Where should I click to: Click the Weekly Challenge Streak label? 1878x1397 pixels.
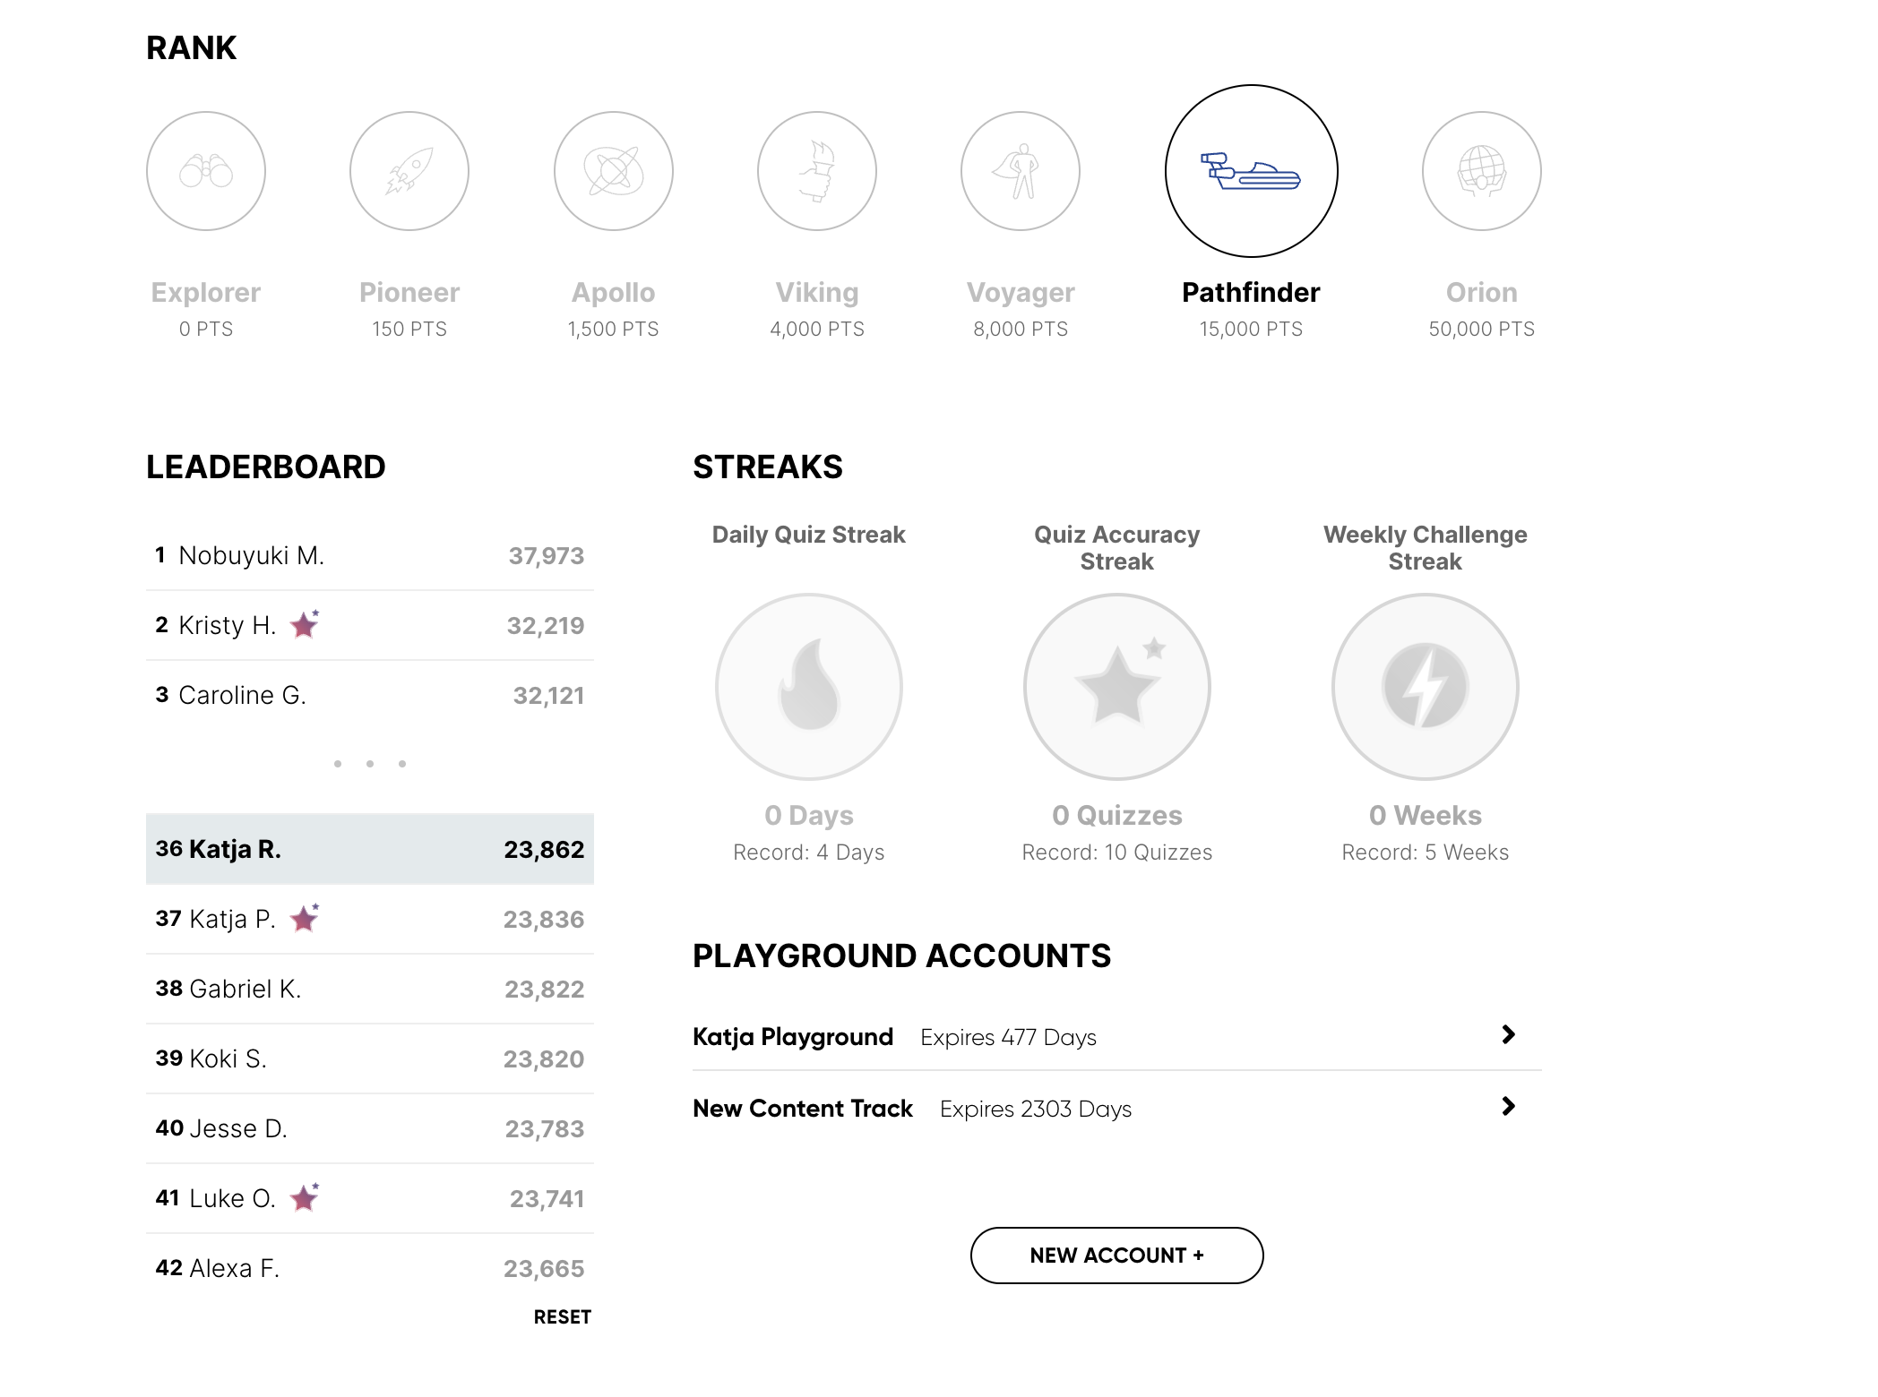point(1426,548)
